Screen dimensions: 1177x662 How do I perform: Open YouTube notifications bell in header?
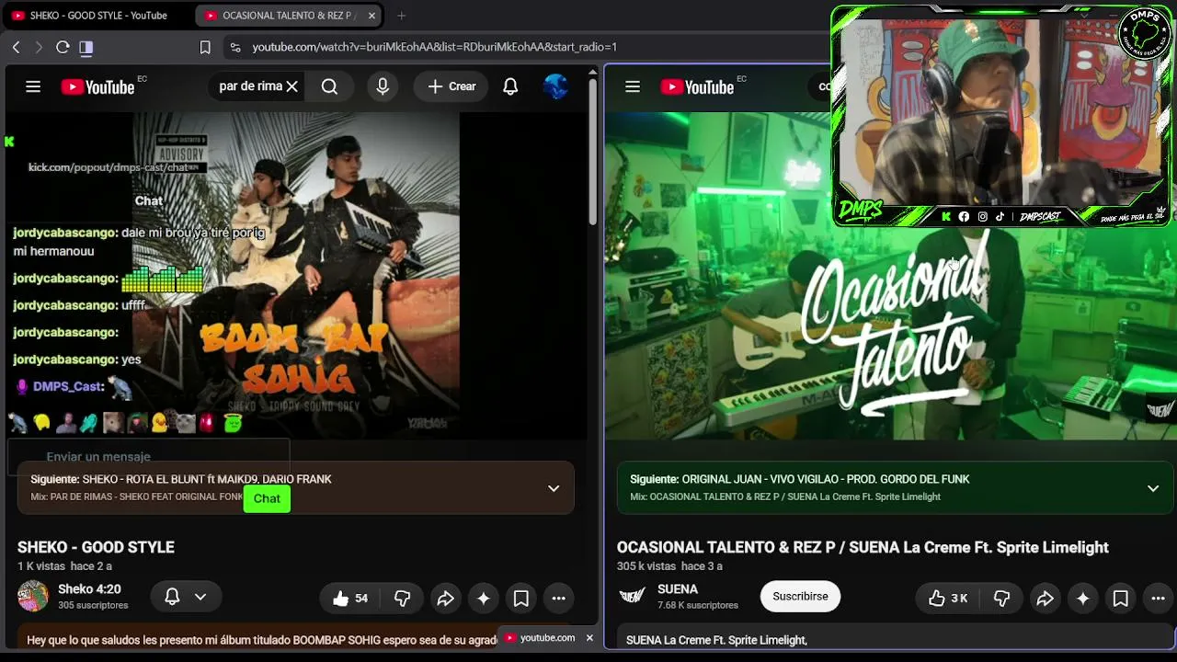510,86
